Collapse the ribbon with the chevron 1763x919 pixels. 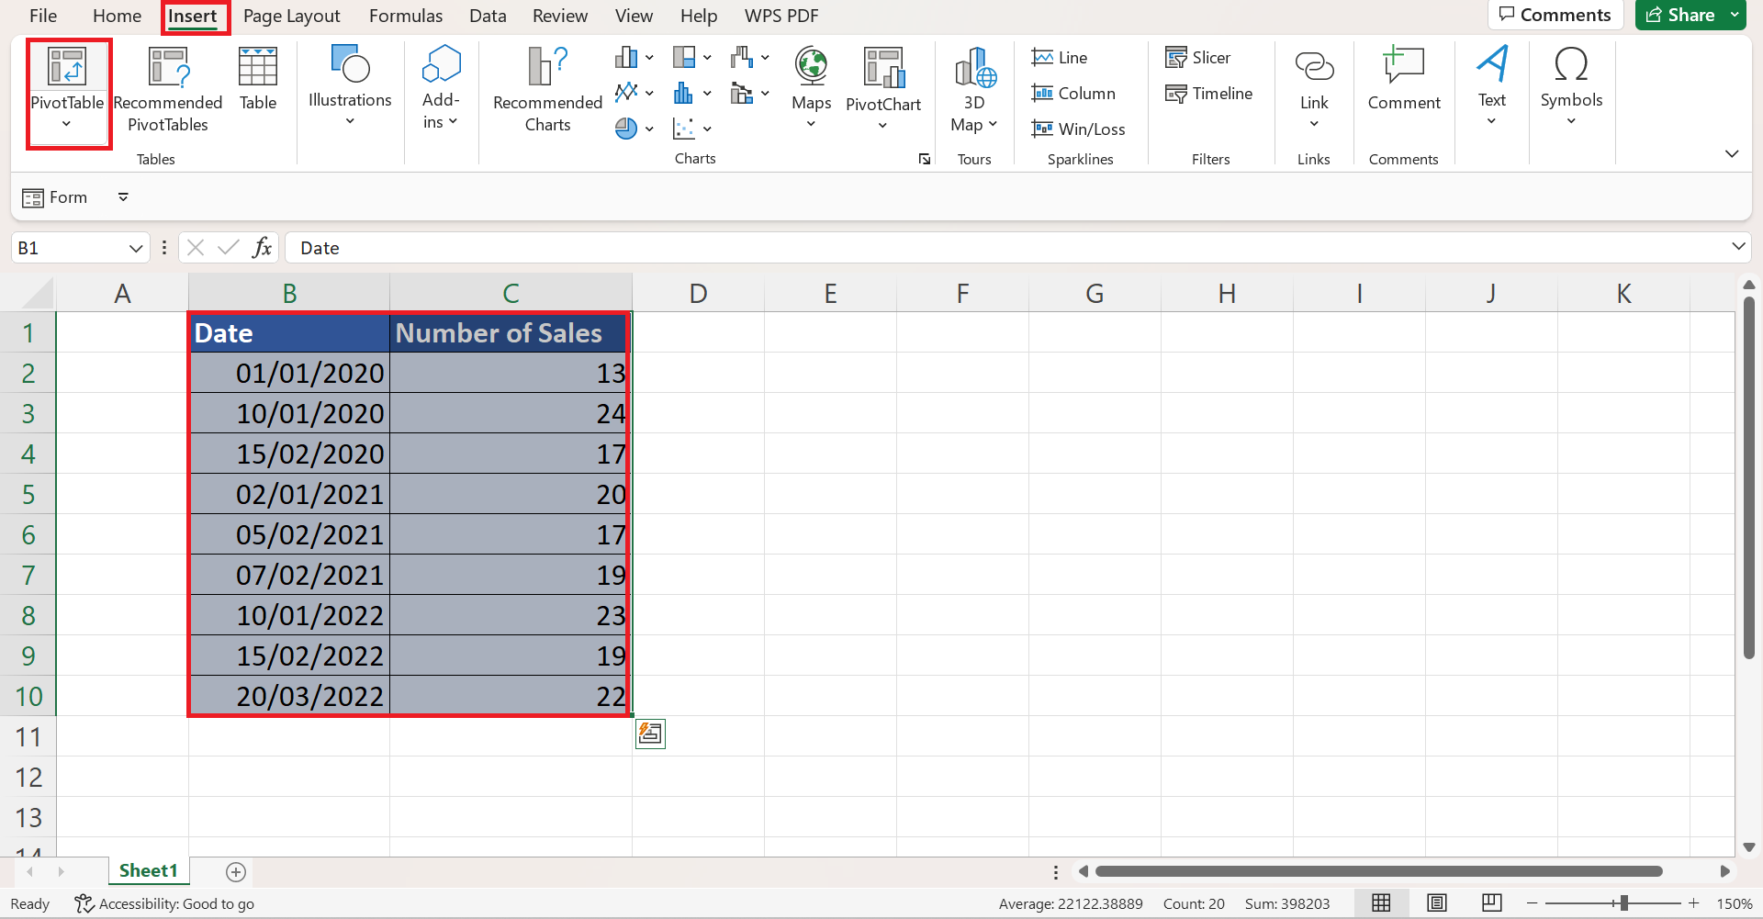tap(1732, 154)
